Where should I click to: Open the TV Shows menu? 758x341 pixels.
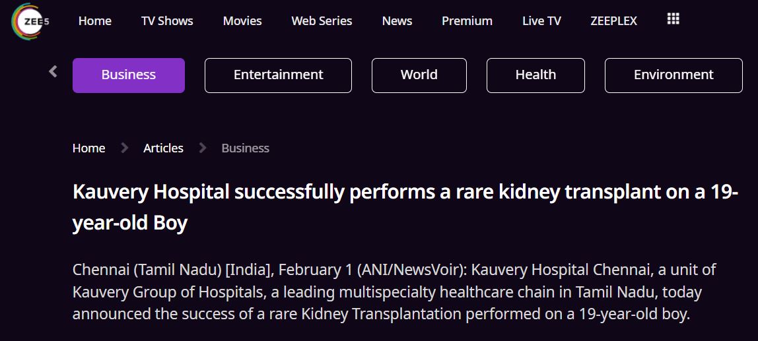pyautogui.click(x=167, y=21)
